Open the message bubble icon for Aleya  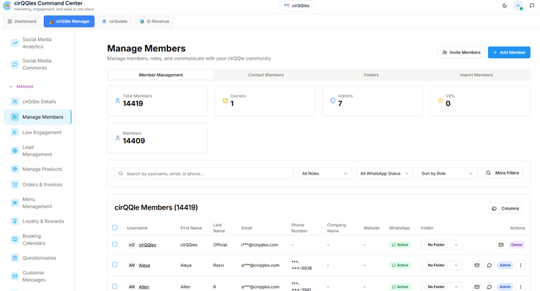(489, 265)
